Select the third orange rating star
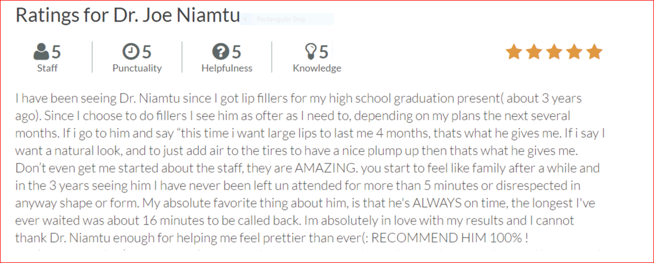The image size is (654, 263). tap(554, 52)
